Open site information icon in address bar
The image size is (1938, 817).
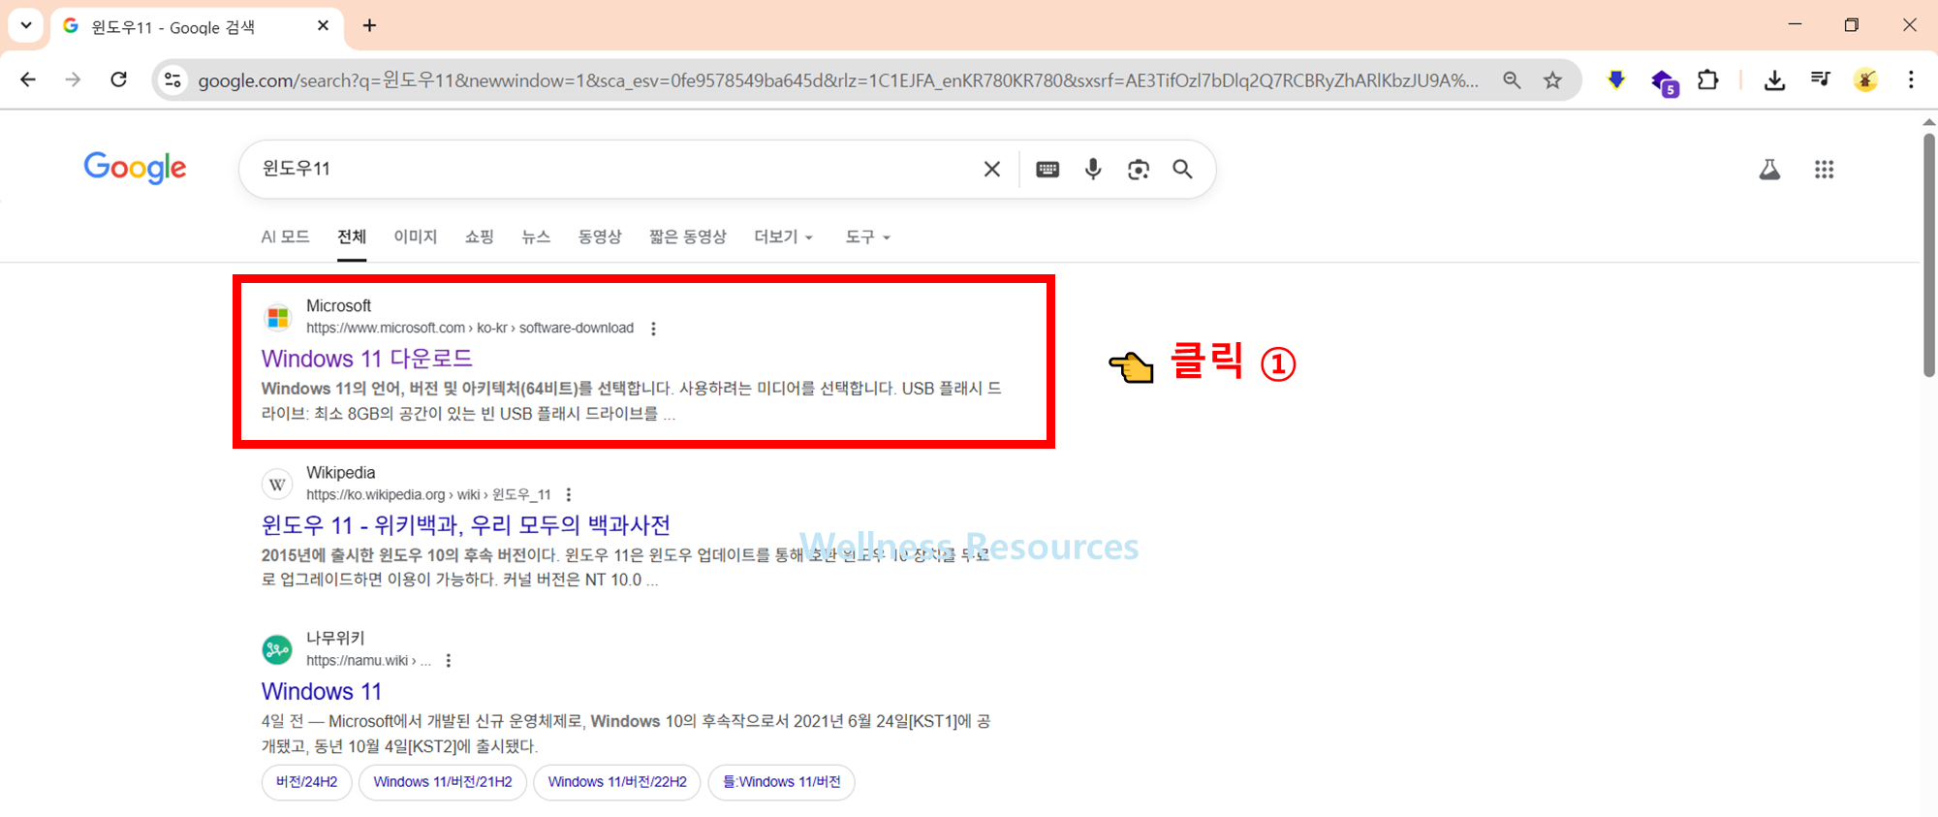click(172, 79)
